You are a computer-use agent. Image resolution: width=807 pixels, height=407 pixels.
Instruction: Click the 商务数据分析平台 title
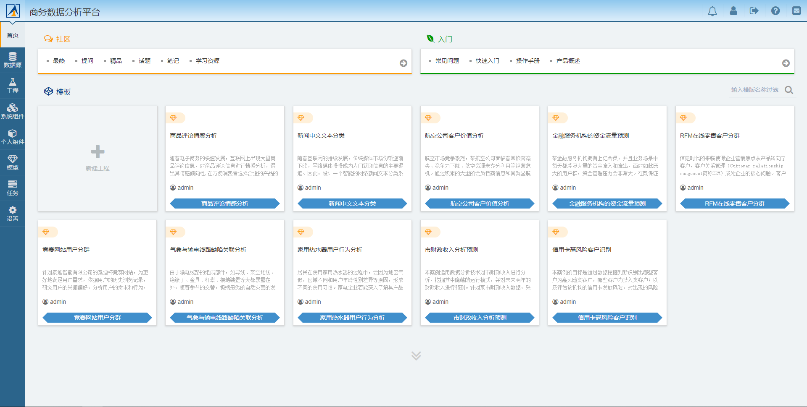tap(65, 12)
